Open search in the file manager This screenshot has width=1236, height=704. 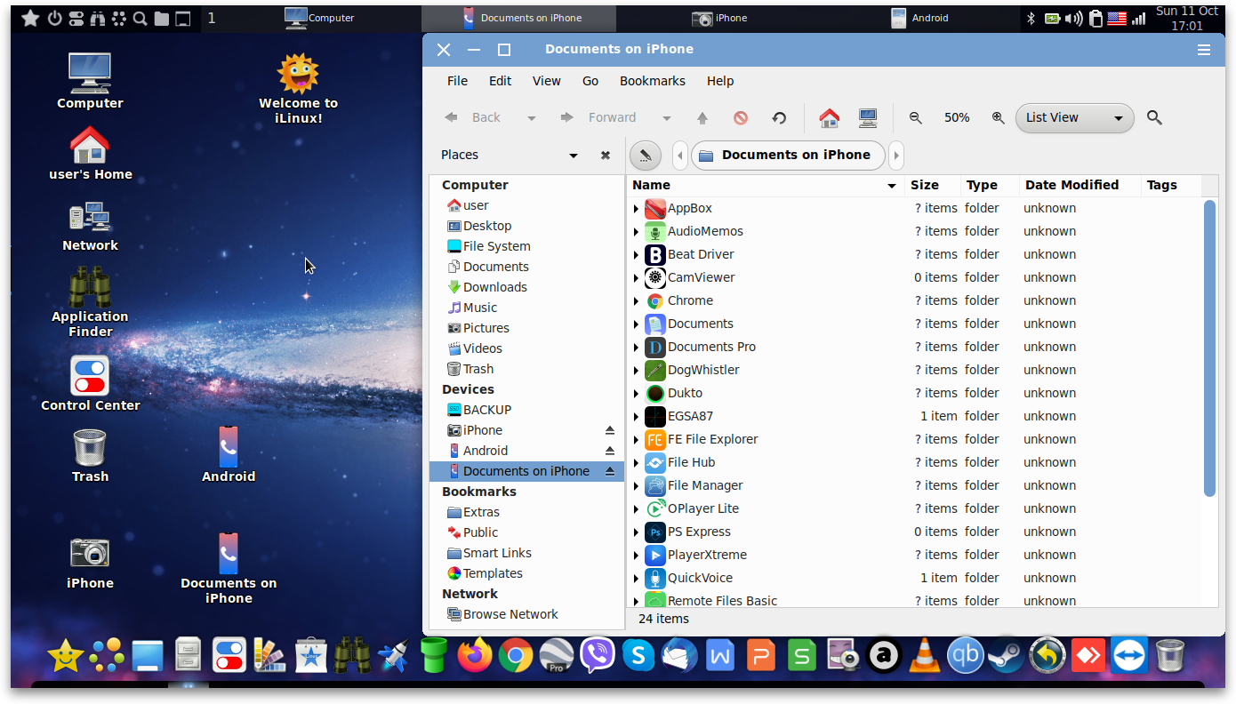[x=1154, y=117]
